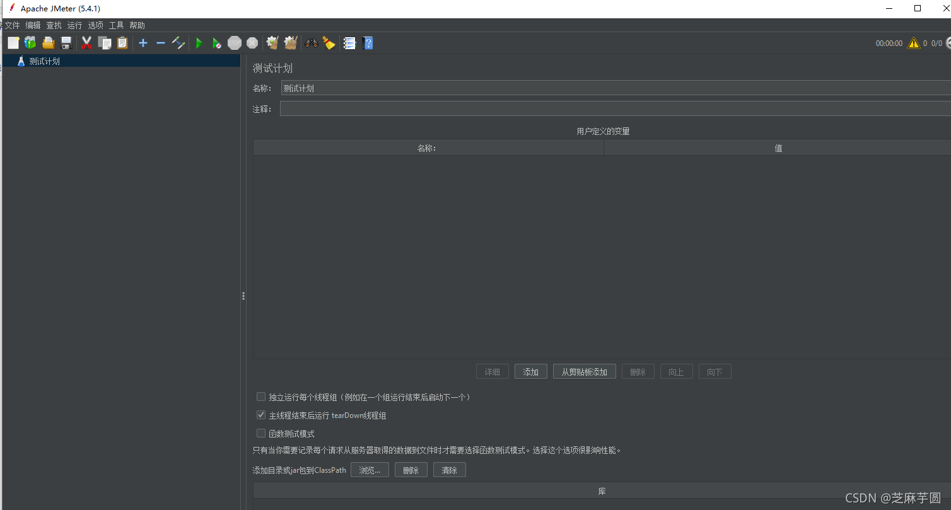The image size is (951, 510).
Task: Copy with the toolbar copy icon
Action: click(x=105, y=43)
